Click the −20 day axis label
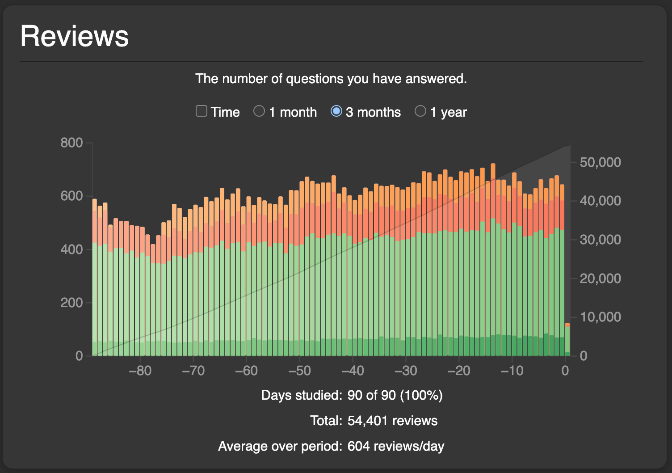Image resolution: width=672 pixels, height=473 pixels. click(459, 371)
